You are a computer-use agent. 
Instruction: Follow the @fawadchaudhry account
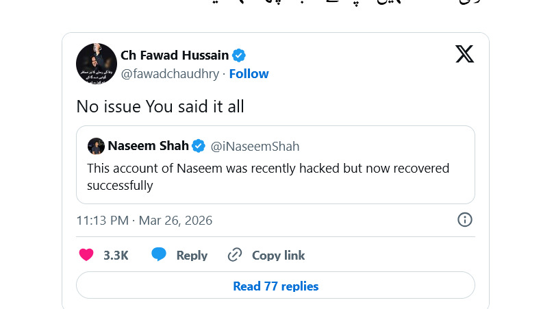(x=249, y=74)
